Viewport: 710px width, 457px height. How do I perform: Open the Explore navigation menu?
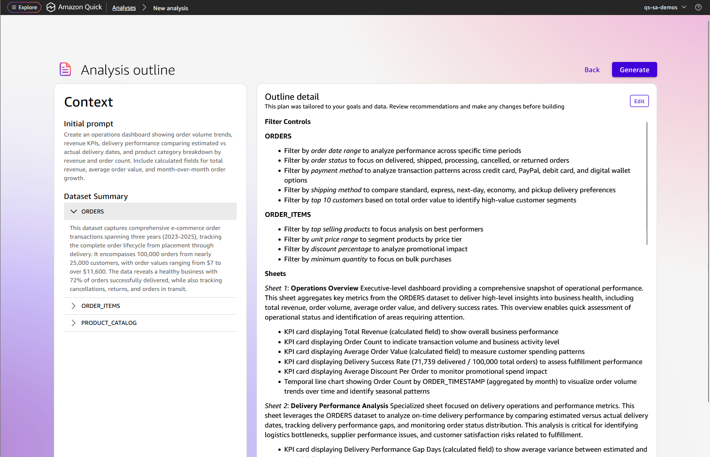pos(24,7)
